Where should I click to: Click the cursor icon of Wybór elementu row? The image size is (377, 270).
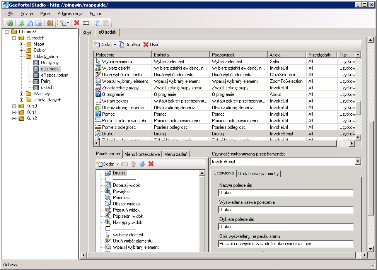click(x=98, y=61)
